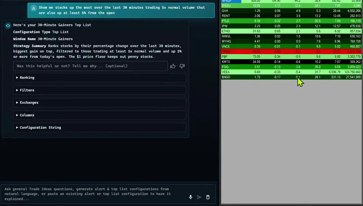Screen dimensions: 363x206
Task: Click the 'Window Name 30-Minute Gainers' line
Action: click(x=43, y=39)
